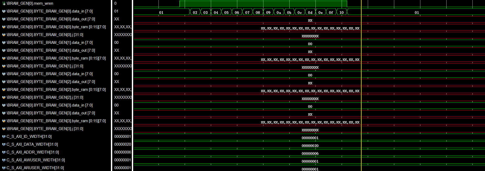Click waveform value 00000006 for C_S_AXI_ADDR_WIDTH
The image size is (485, 171).
[310, 153]
